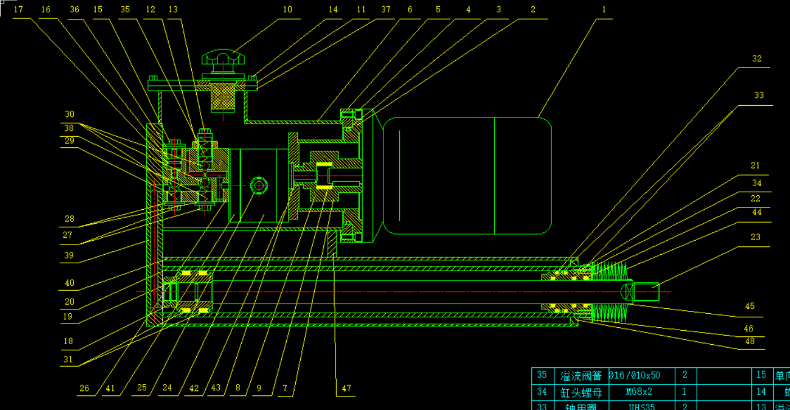
Task: Click callout number 3
Action: (x=498, y=10)
